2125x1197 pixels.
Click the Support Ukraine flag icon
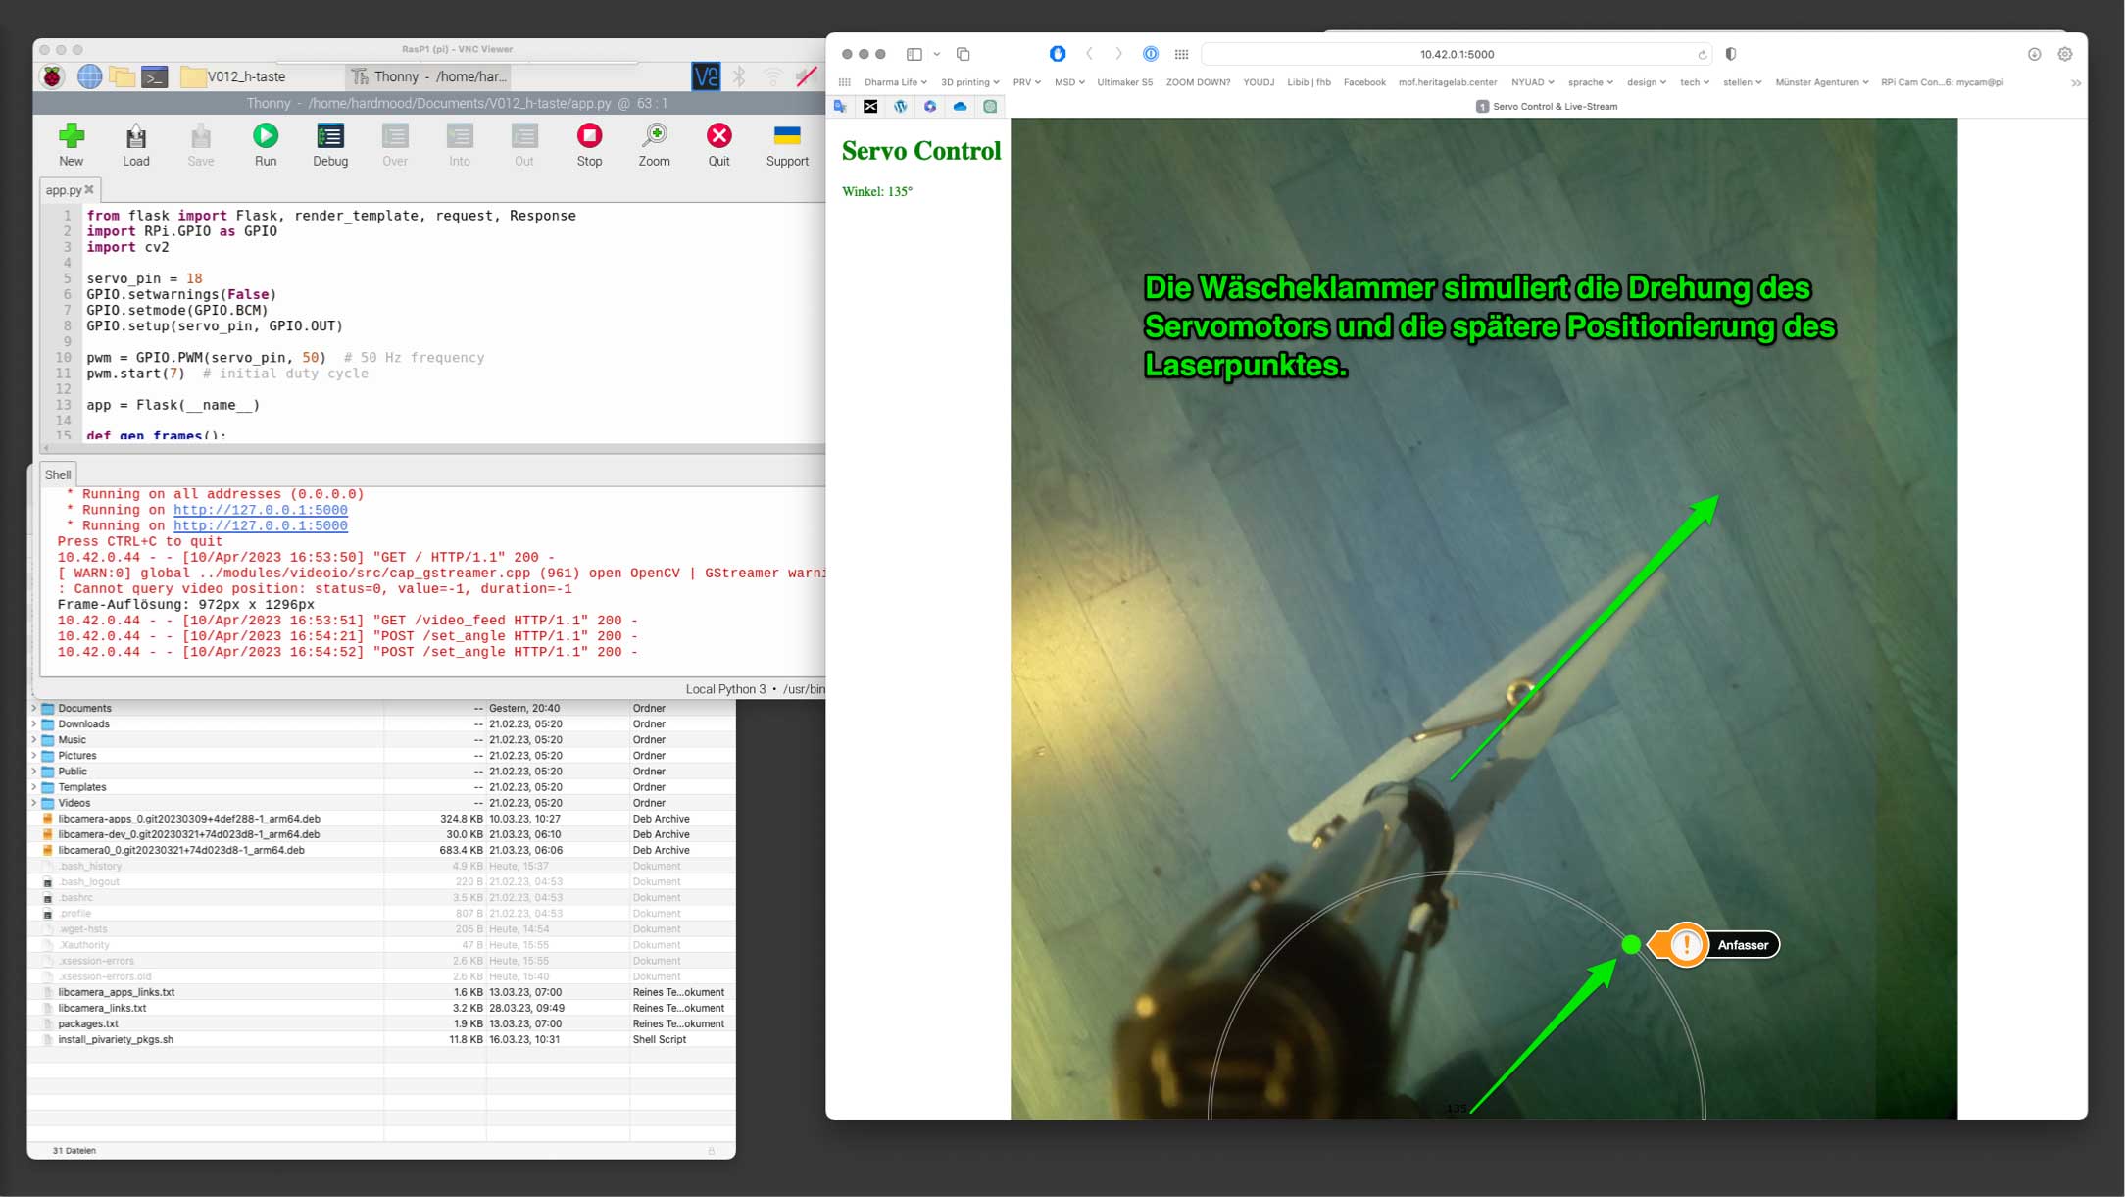coord(787,136)
